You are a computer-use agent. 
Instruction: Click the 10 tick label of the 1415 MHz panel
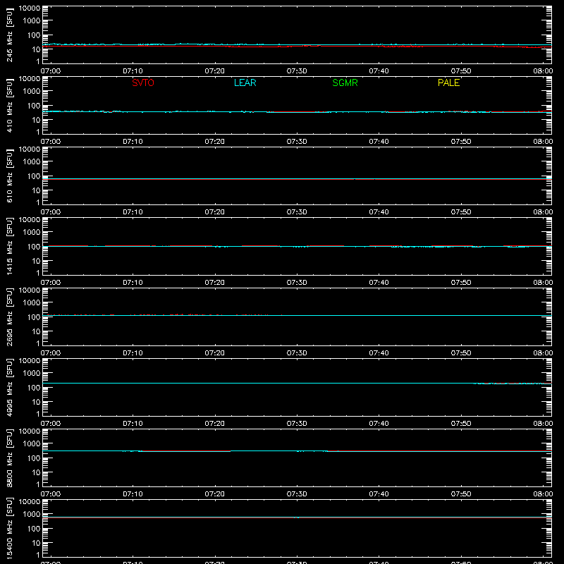[36, 261]
